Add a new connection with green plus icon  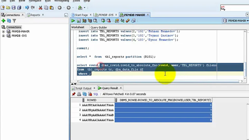[x=3, y=21]
